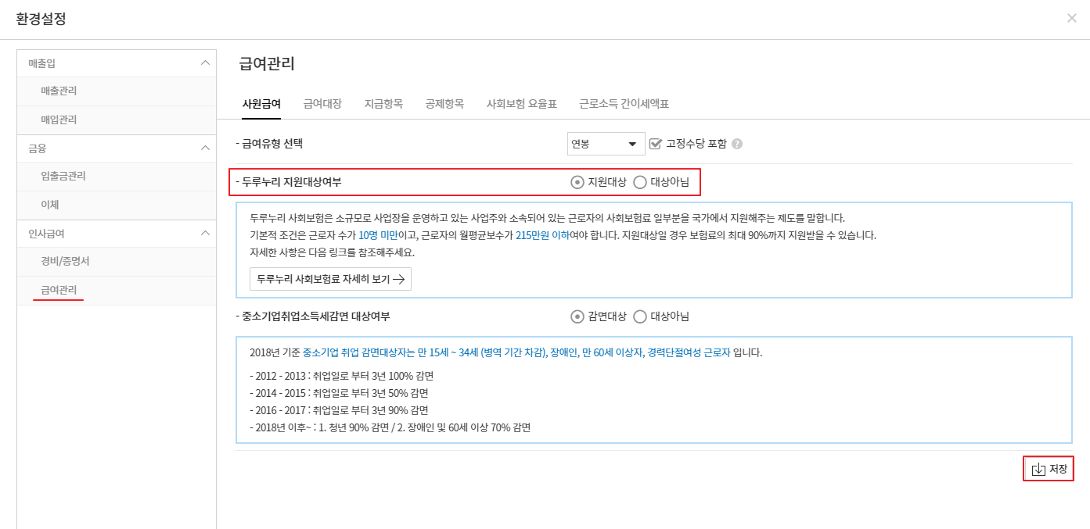Image resolution: width=1090 pixels, height=529 pixels.
Task: Select 입출금관리 in the sidebar
Action: [x=63, y=177]
